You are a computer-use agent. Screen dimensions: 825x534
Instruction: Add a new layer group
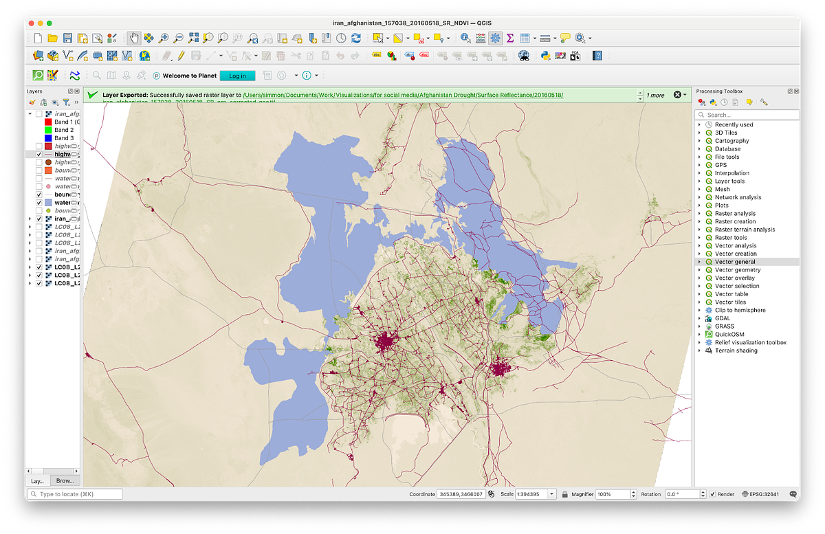[43, 102]
